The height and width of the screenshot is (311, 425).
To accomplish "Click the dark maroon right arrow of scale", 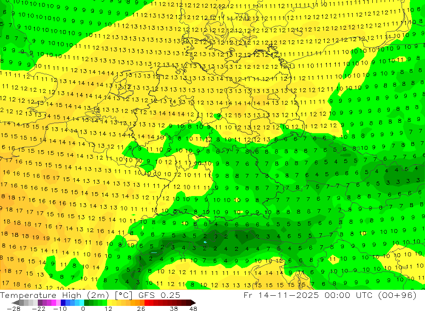I will [x=193, y=303].
